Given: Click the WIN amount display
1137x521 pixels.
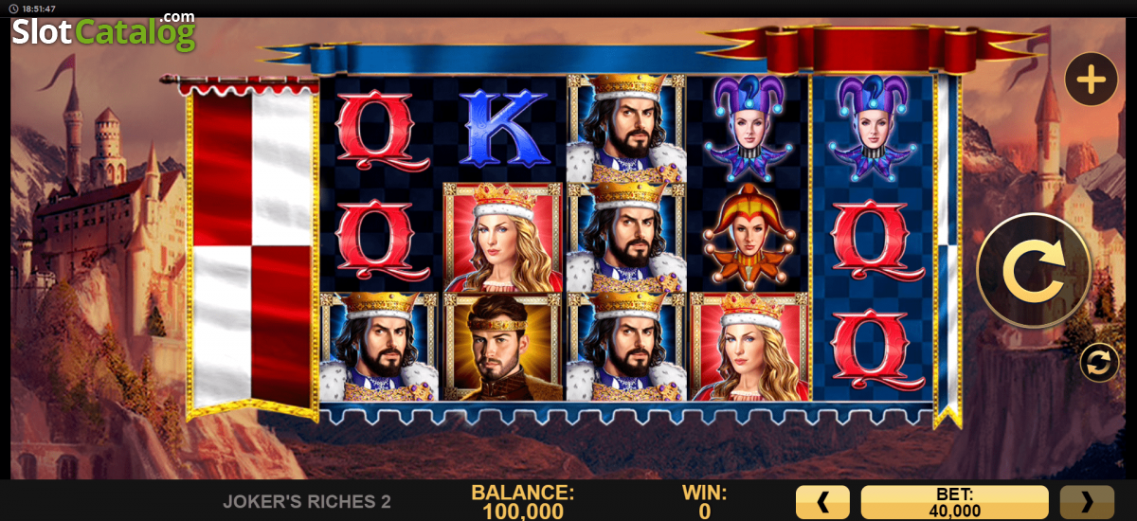Looking at the screenshot, I should point(704,502).
